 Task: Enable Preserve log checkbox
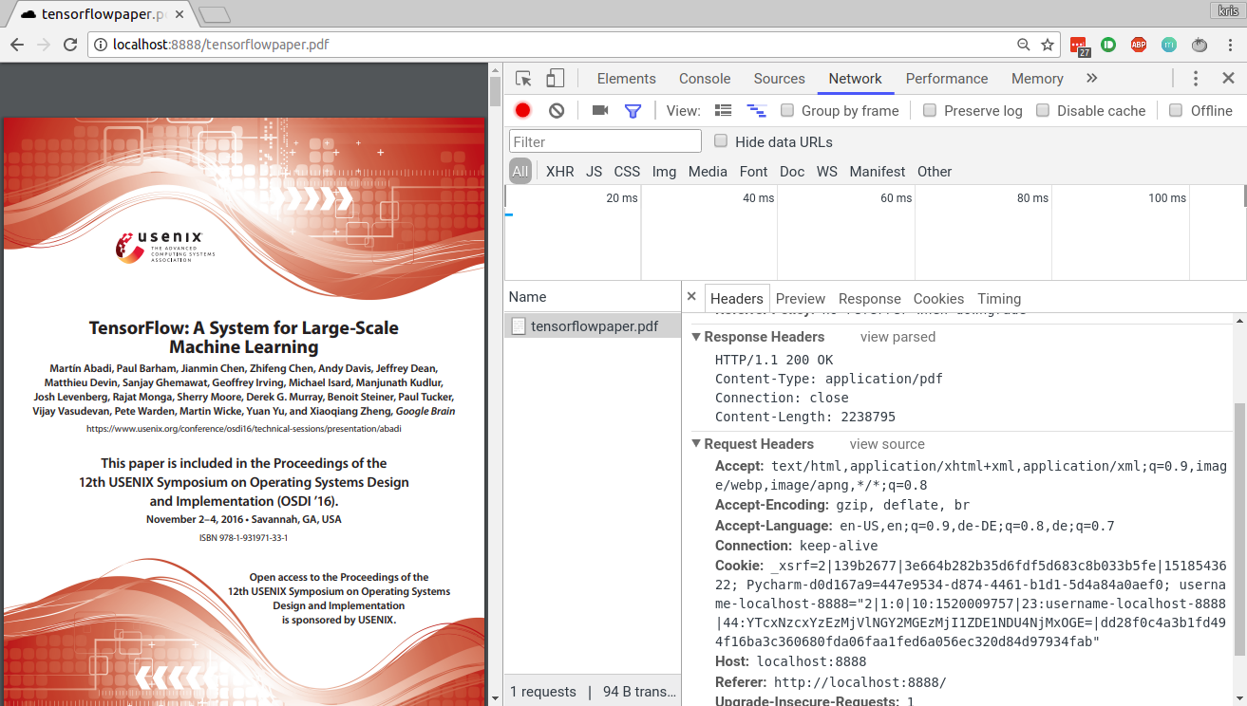pos(930,110)
